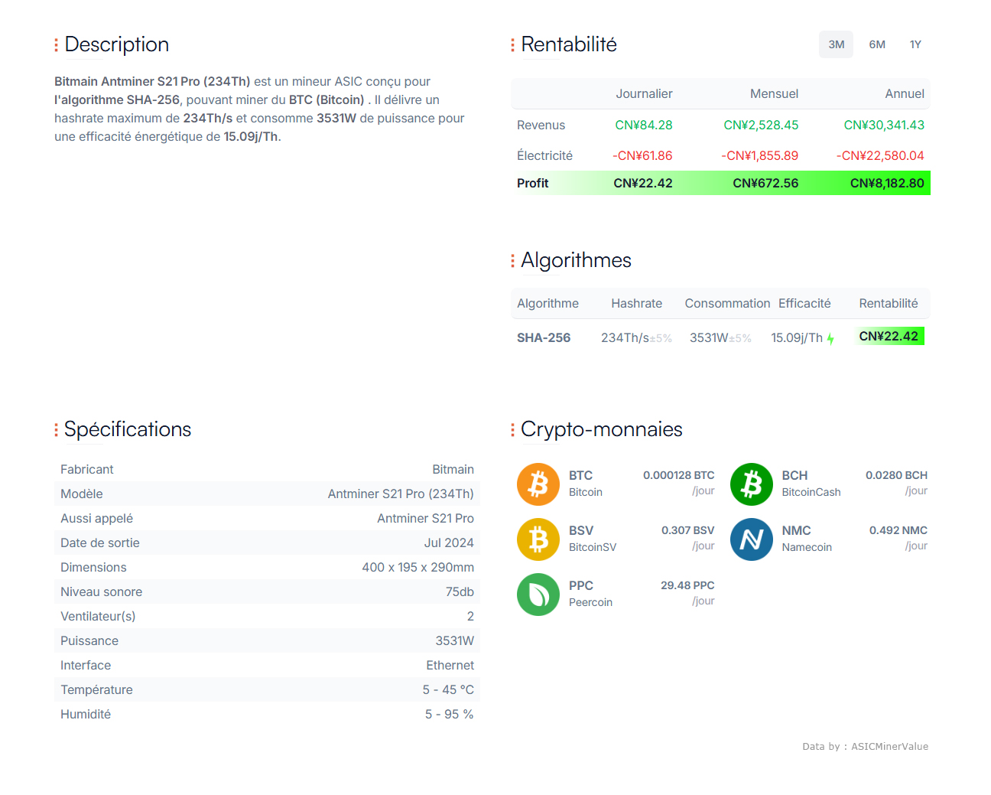The height and width of the screenshot is (795, 991).
Task: Click the Dimensions value 400 x 195 x 290mm
Action: tap(418, 567)
